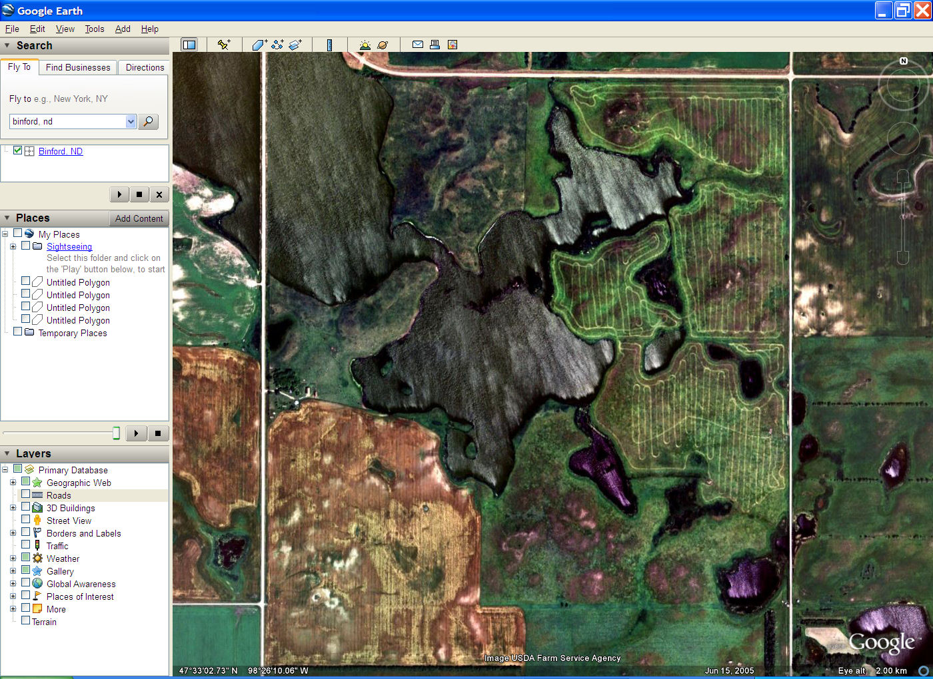Click the Places of Interest flag icon

pos(37,596)
